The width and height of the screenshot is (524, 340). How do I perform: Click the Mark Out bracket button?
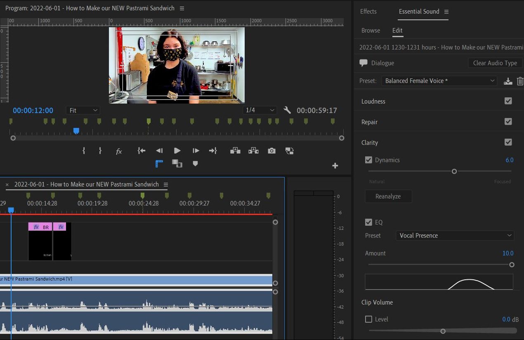pyautogui.click(x=100, y=151)
